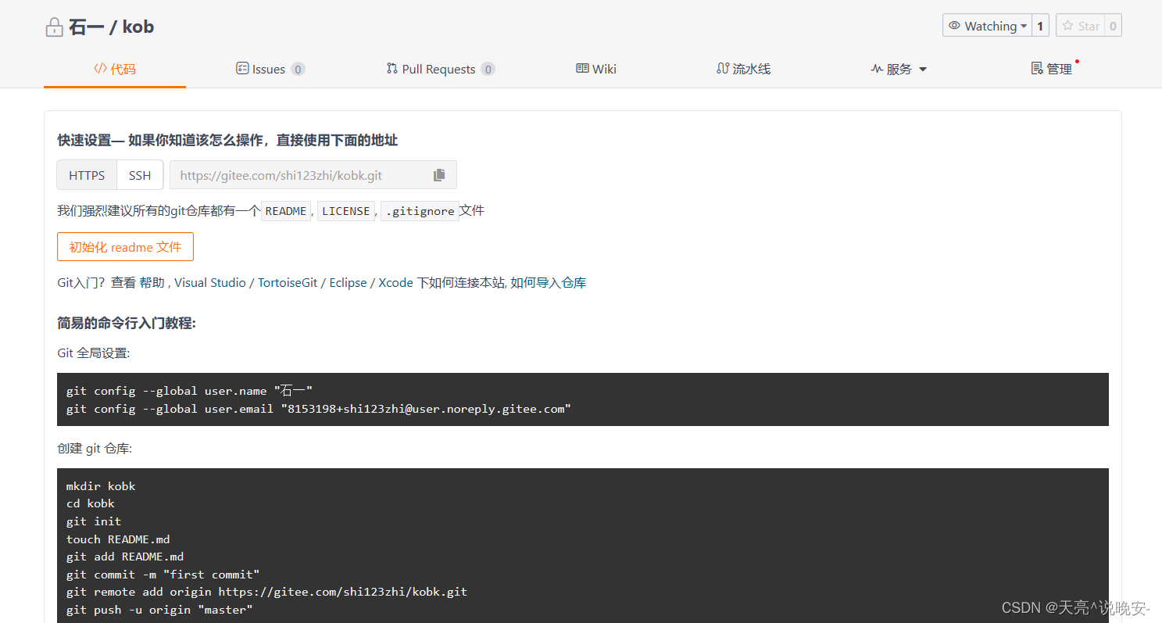Open the 帮助 link
The width and height of the screenshot is (1162, 623).
(152, 283)
